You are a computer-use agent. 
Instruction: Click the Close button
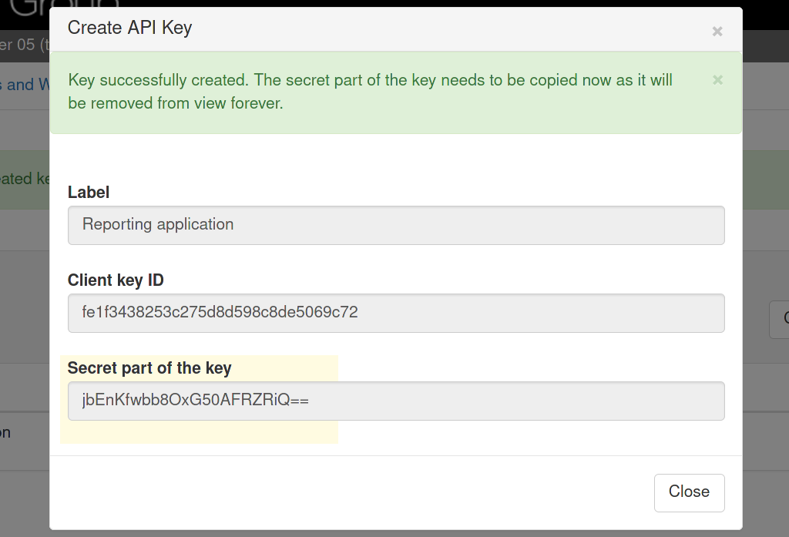(x=689, y=492)
